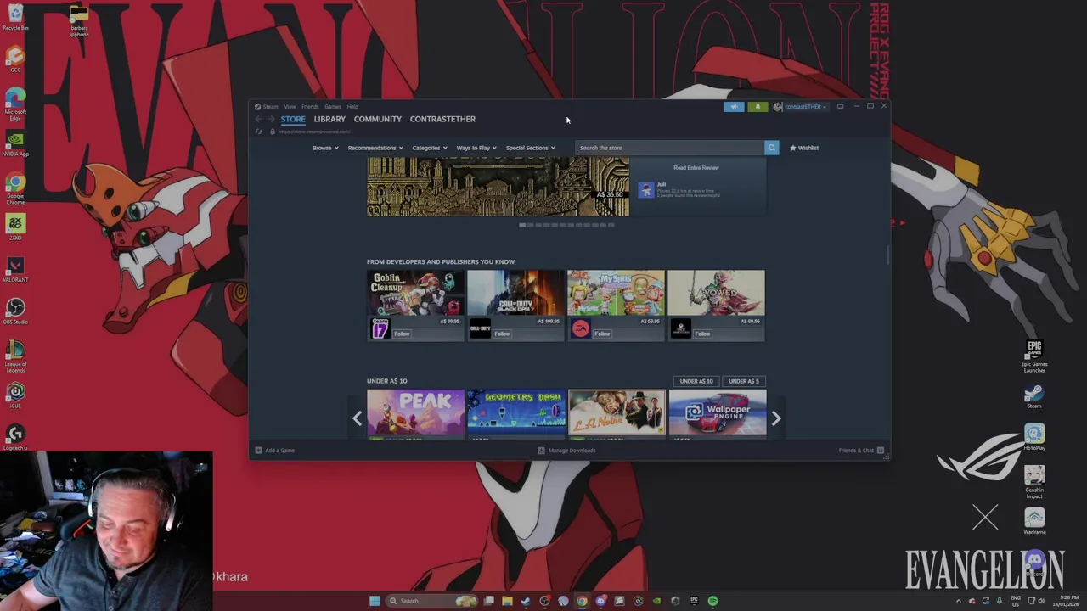Image resolution: width=1087 pixels, height=611 pixels.
Task: Open the Warframe desktop shortcut
Action: (1033, 521)
